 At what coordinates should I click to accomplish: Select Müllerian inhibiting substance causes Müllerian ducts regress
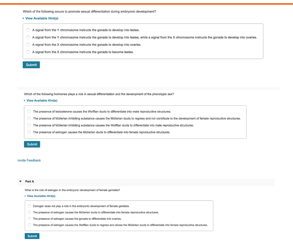[x=29, y=118]
